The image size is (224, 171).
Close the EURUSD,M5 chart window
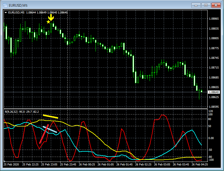[x=216, y=5]
